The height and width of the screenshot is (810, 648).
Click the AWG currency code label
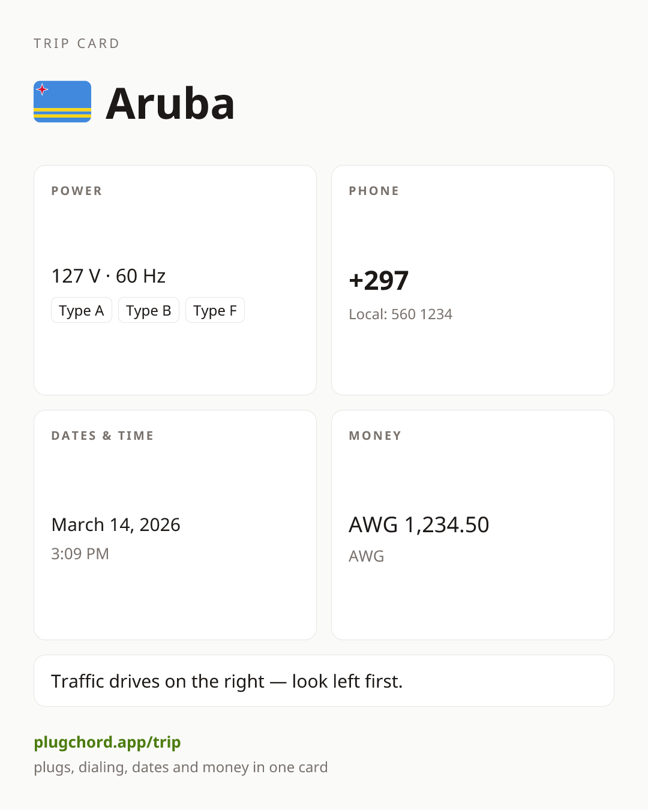pos(367,556)
